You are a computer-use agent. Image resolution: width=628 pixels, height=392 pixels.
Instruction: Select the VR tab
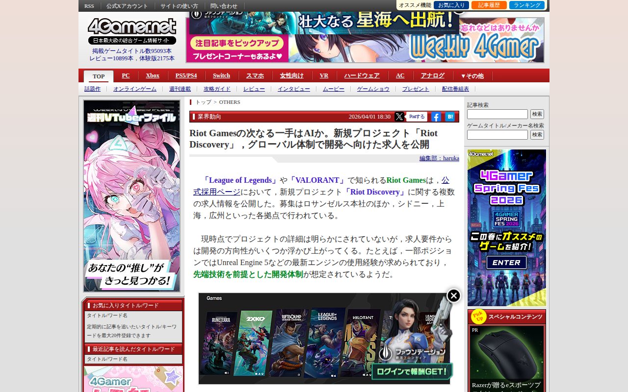pyautogui.click(x=324, y=75)
